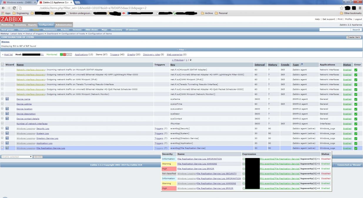Open wizard icon for Application Log item
The width and height of the screenshot is (363, 198).
click(7, 143)
